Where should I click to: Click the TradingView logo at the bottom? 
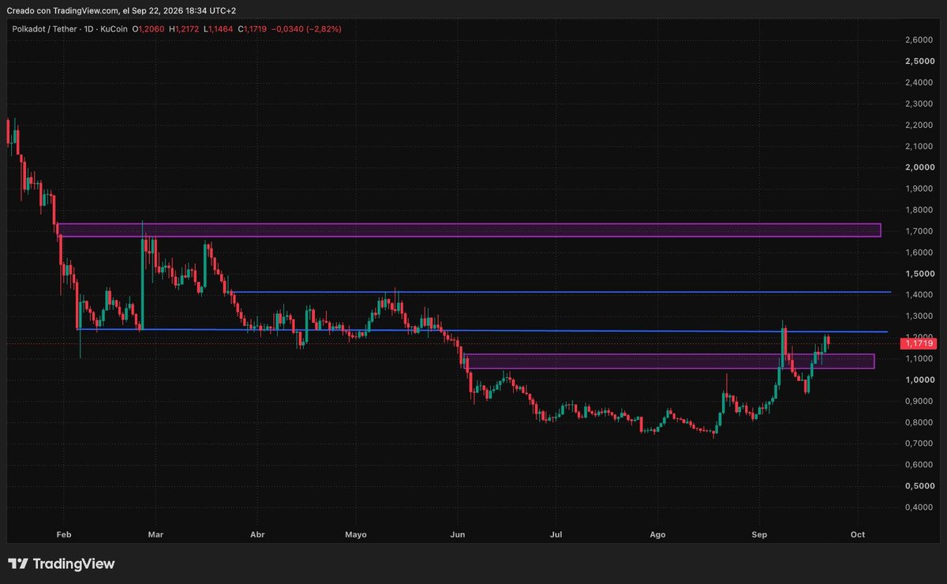click(62, 564)
